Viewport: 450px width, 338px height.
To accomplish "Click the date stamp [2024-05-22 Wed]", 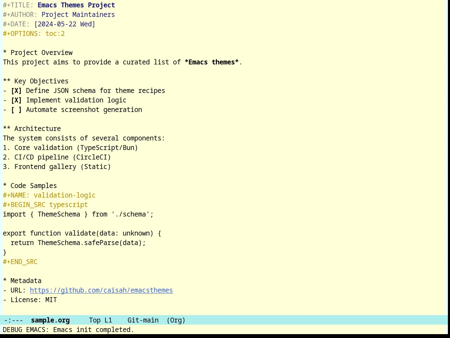I will pos(65,24).
